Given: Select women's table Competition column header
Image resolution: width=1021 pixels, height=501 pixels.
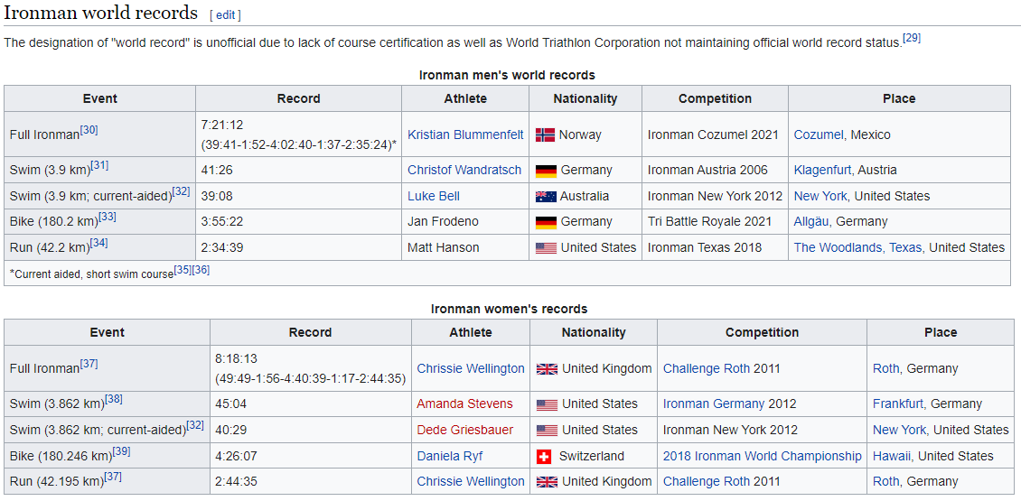Looking at the screenshot, I should pos(762,332).
